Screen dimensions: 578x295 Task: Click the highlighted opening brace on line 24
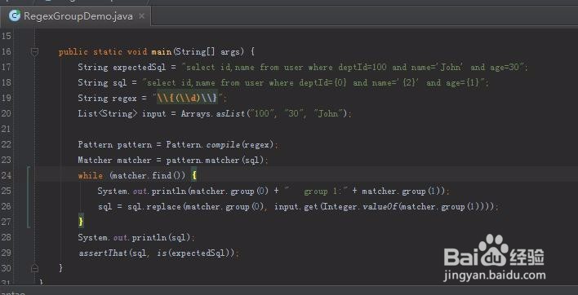[194, 175]
